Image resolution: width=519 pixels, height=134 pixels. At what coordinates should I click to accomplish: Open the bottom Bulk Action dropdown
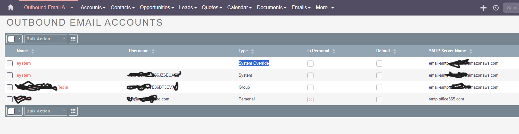46,111
